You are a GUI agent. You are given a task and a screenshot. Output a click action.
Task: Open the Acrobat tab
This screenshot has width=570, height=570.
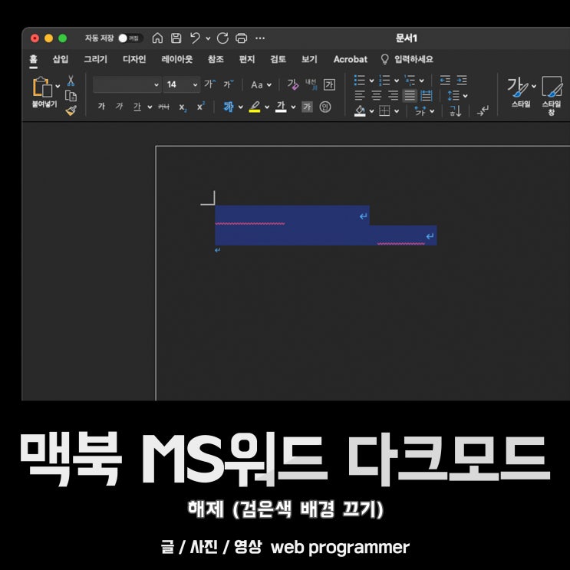point(351,59)
